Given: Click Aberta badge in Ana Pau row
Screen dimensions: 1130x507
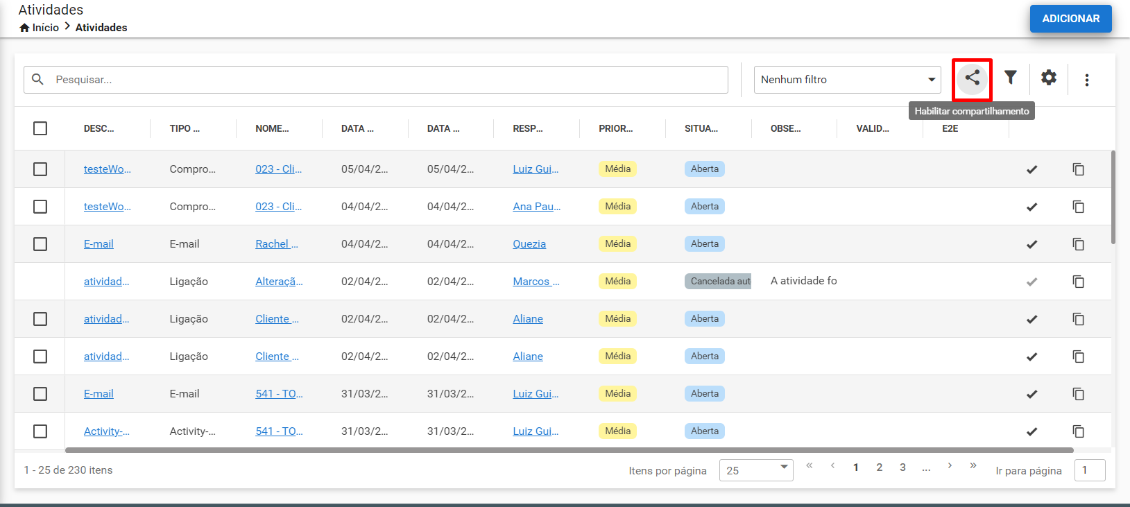Looking at the screenshot, I should tap(705, 207).
